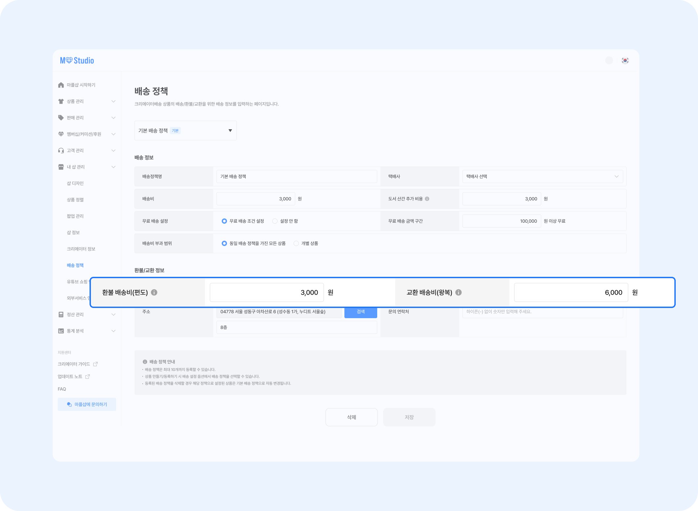Click info icon beside 환불 배송비(편도)
The image size is (698, 511).
click(x=154, y=292)
